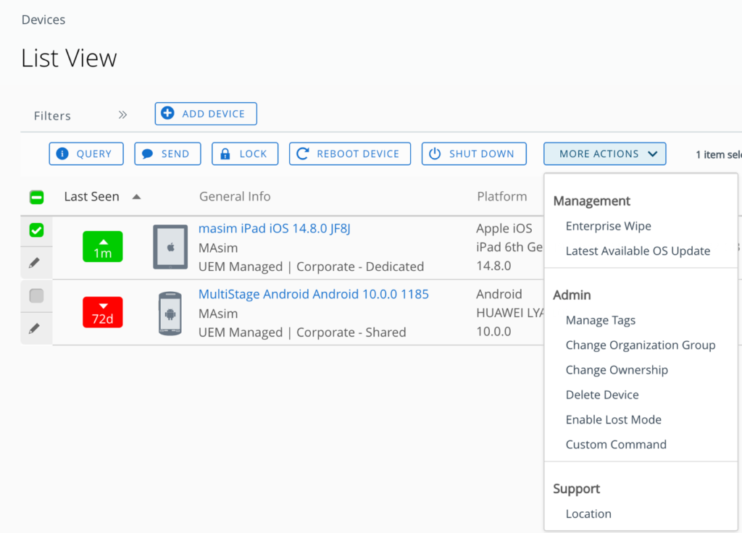This screenshot has height=533, width=742.
Task: Choose Enterprise Wipe from the menu
Action: 608,226
